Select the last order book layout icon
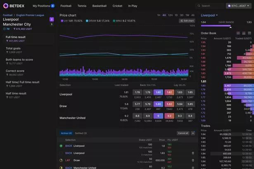This screenshot has width=254, height=169. pyautogui.click(x=249, y=33)
